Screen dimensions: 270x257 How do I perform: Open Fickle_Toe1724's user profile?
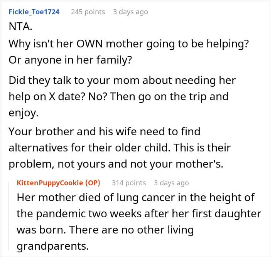[x=34, y=12]
